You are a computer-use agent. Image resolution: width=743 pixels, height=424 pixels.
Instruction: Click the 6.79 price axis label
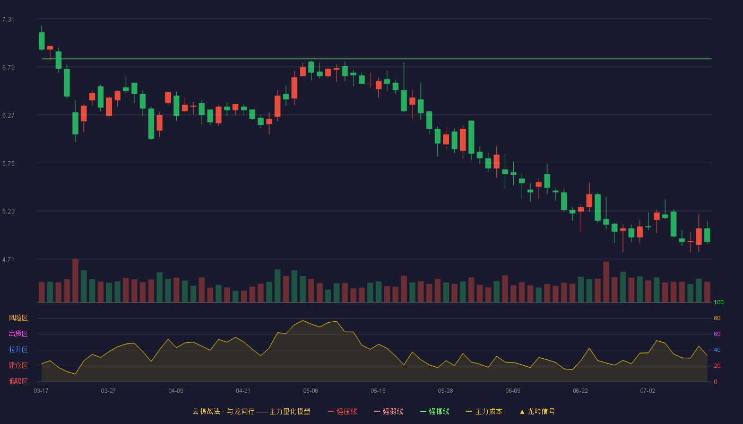point(8,68)
